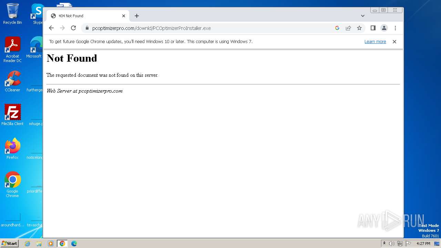The width and height of the screenshot is (441, 248).
Task: Select the aroundhard desktop file
Action: (x=12, y=220)
